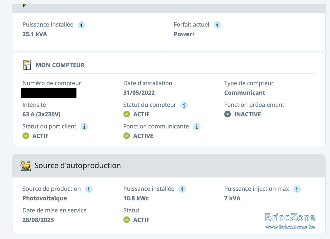330x239 pixels.
Task: Select the Photovoltaïque value
Action: click(x=45, y=198)
